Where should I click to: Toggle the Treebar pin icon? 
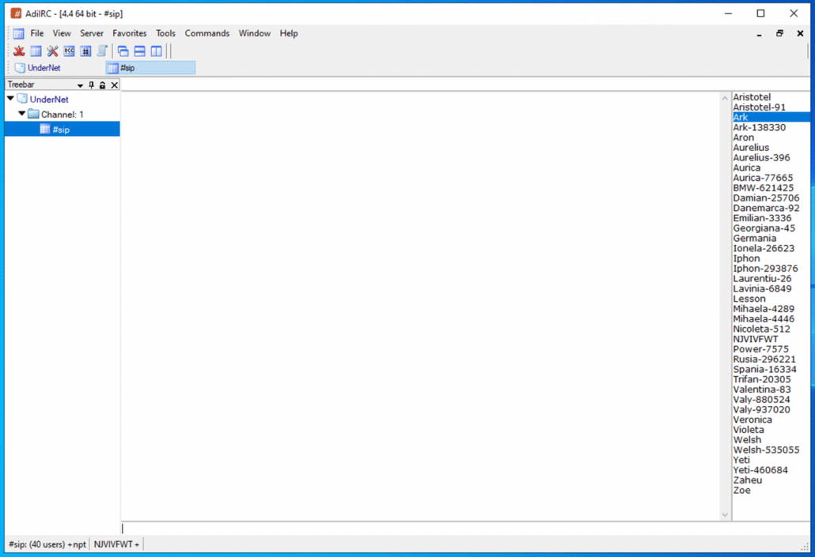(x=91, y=85)
